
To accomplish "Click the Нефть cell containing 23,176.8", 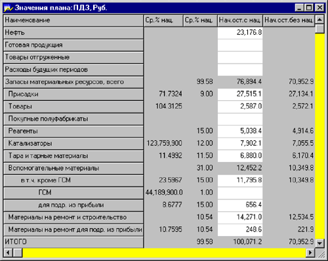I will 240,33.
